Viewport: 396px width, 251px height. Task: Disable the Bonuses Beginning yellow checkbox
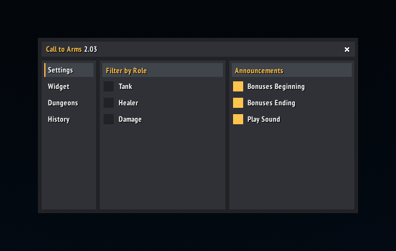[238, 86]
